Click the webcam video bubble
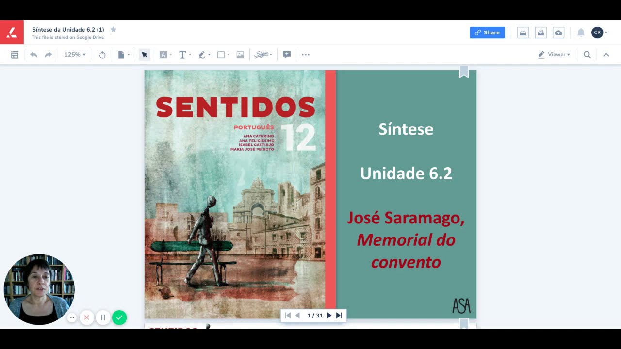Viewport: 621px width, 349px height. [39, 289]
